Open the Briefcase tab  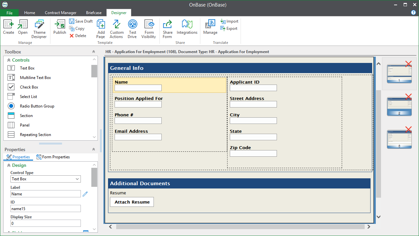pyautogui.click(x=94, y=13)
